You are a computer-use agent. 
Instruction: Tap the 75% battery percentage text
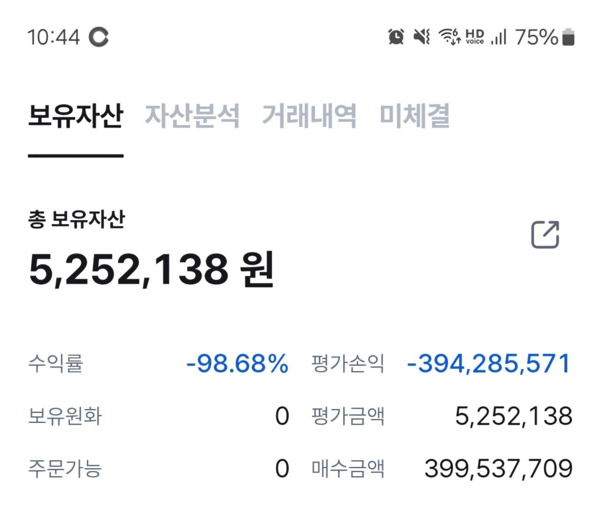(536, 37)
